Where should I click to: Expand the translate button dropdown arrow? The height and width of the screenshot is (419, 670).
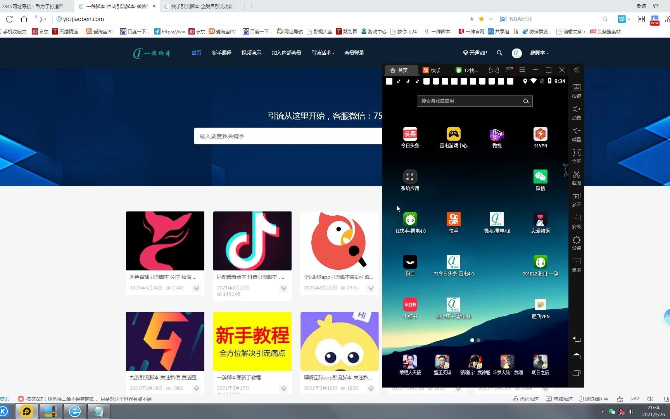pos(629,19)
